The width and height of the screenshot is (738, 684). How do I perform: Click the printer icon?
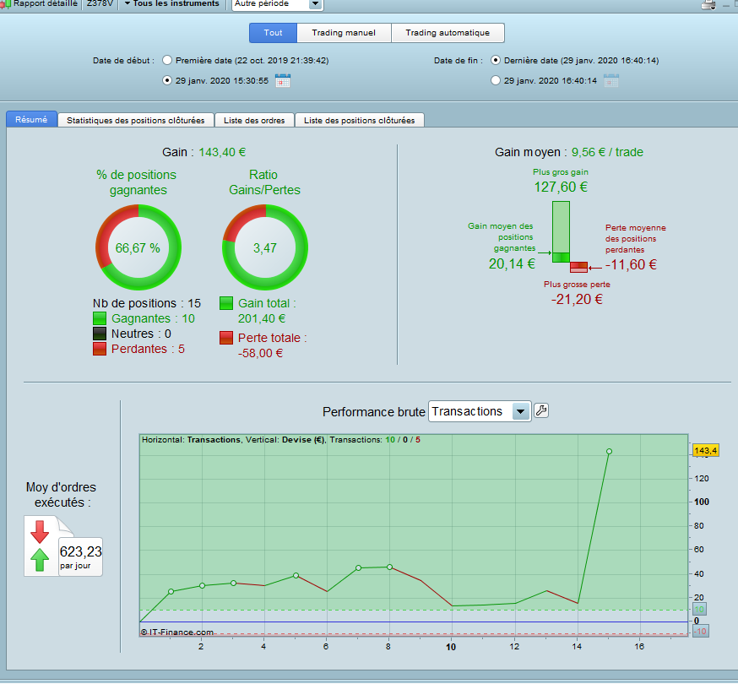coord(708,5)
